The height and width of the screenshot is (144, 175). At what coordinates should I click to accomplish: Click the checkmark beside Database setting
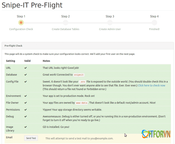[x=25, y=75]
